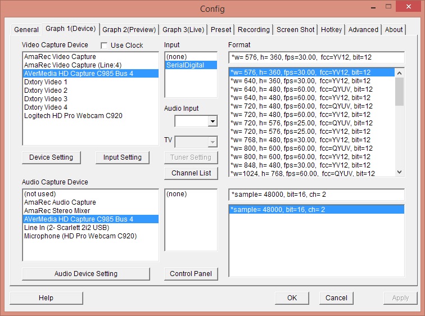Screen dimensions: 425x316
Task: Select AVerMedia HD Capture C985 audio device
Action: (91, 219)
